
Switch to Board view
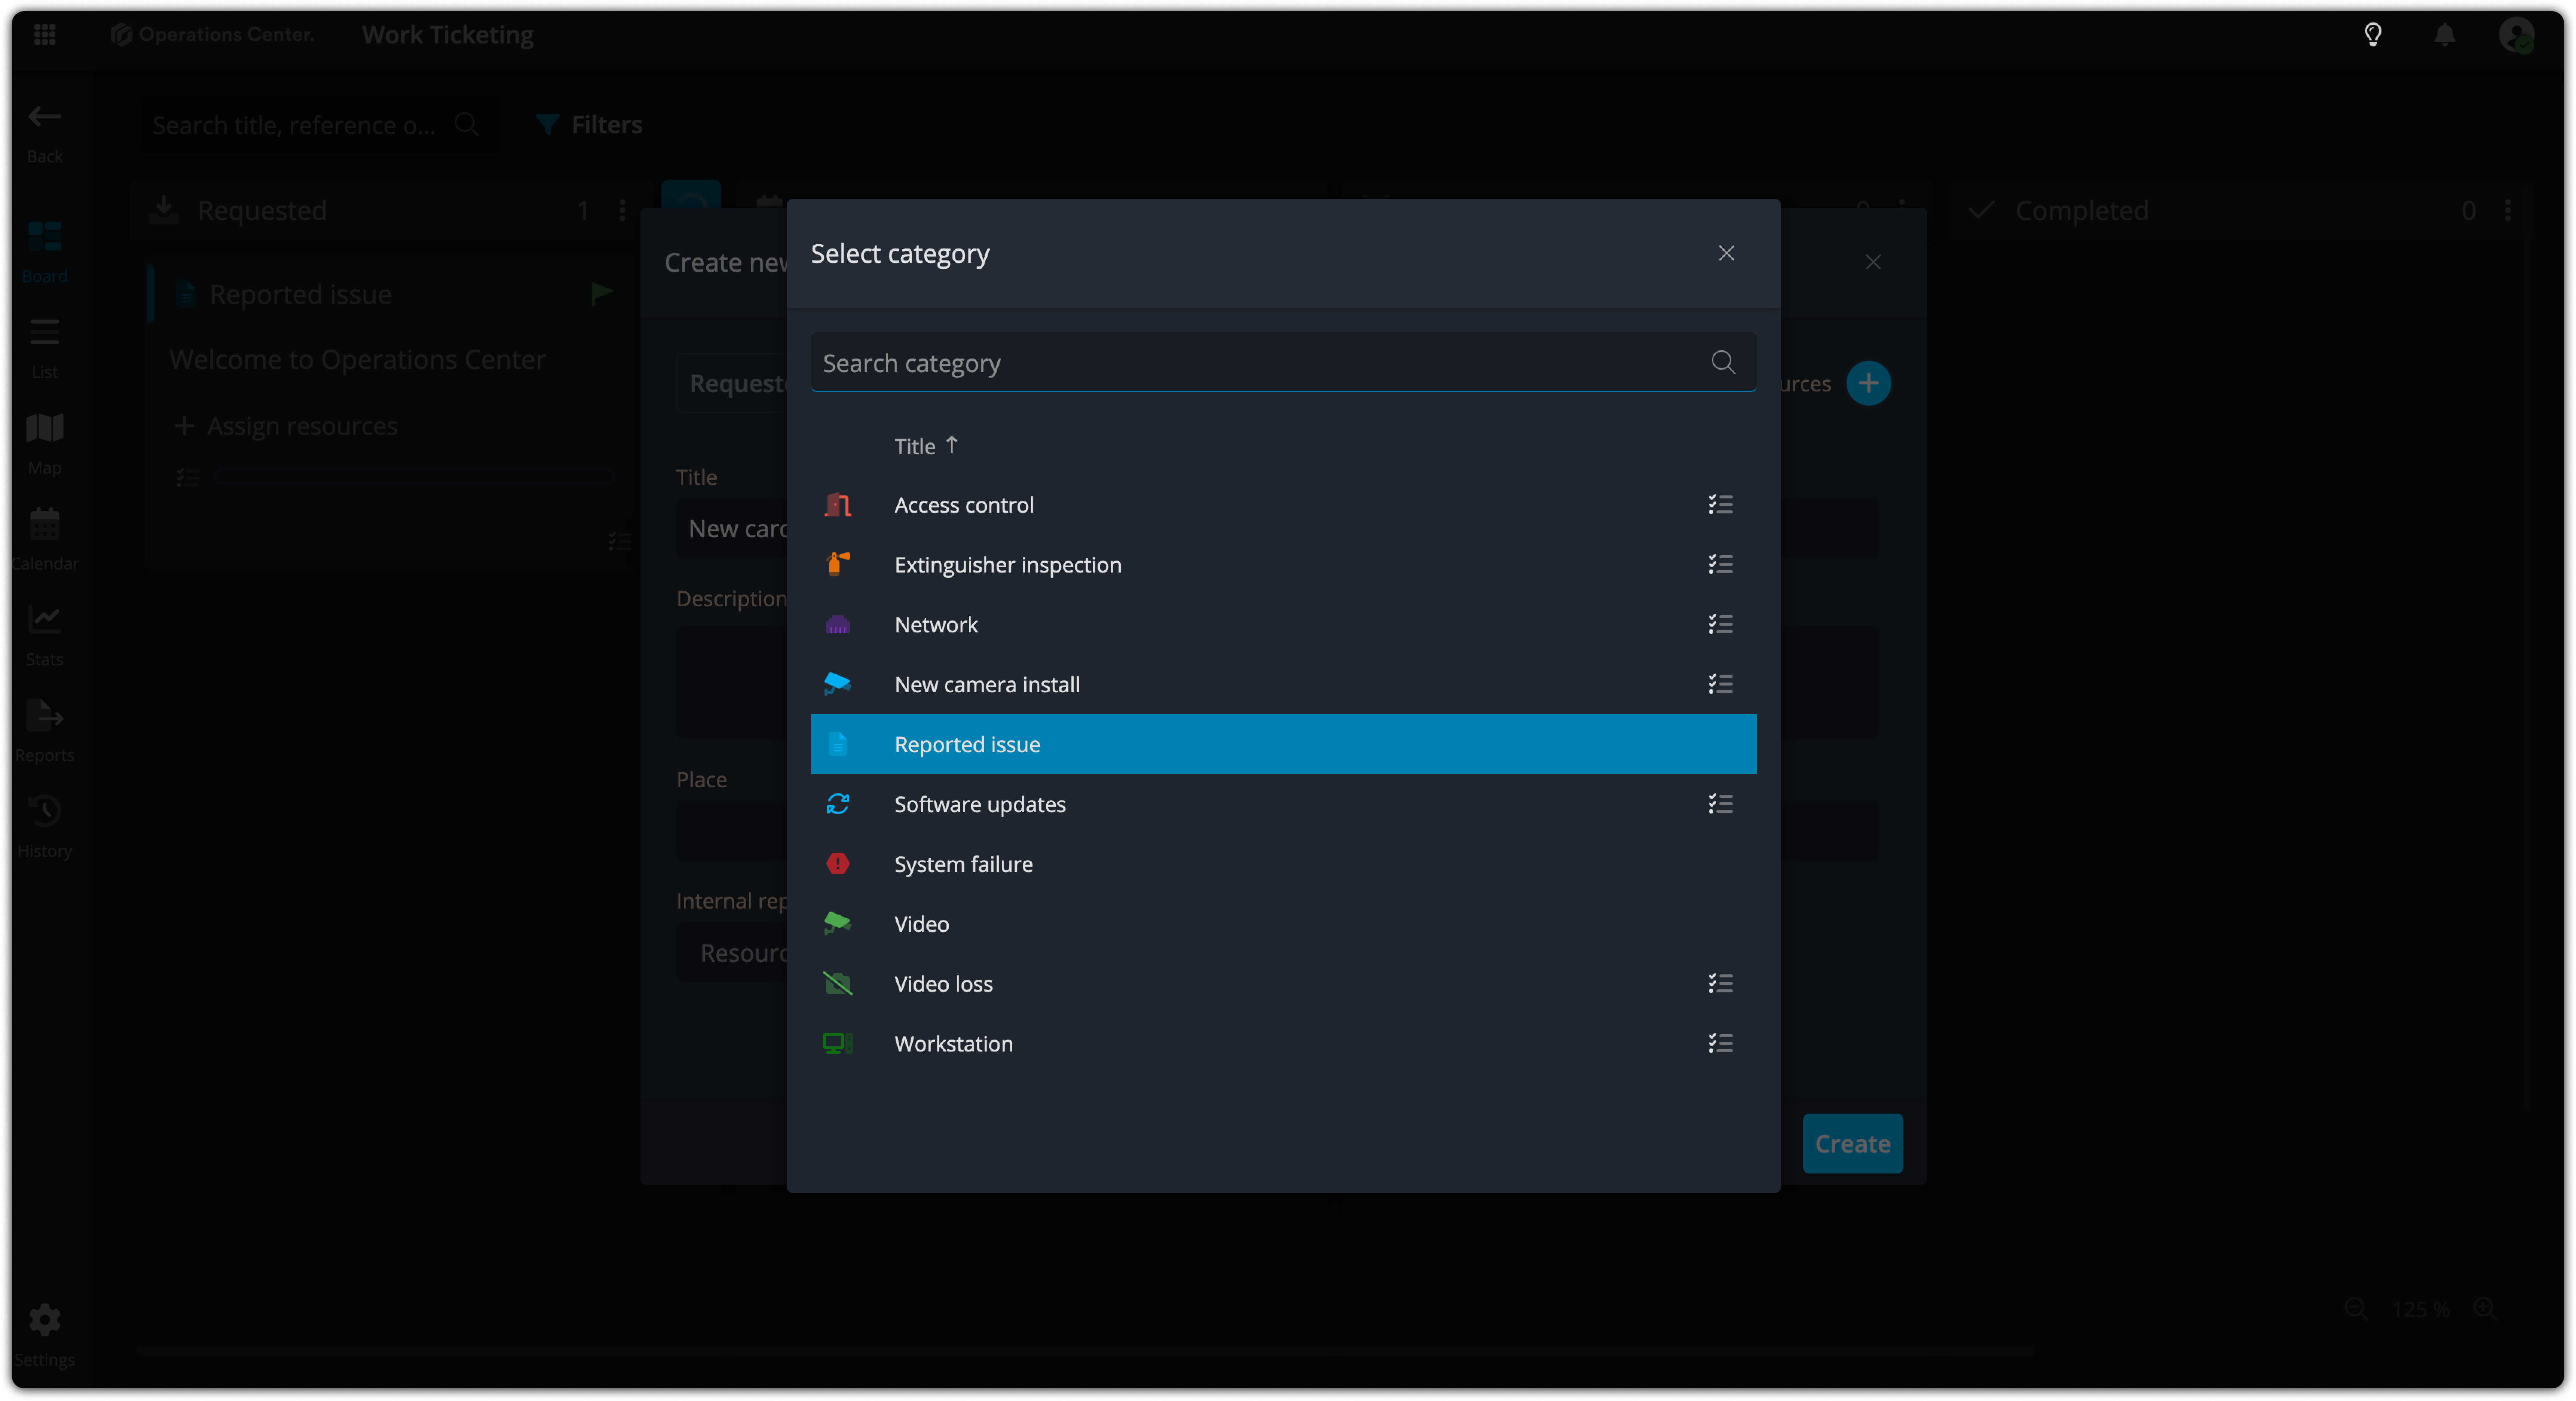(44, 252)
